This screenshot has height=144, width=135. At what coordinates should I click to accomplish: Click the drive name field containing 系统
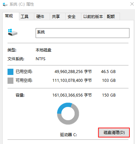[82, 33]
